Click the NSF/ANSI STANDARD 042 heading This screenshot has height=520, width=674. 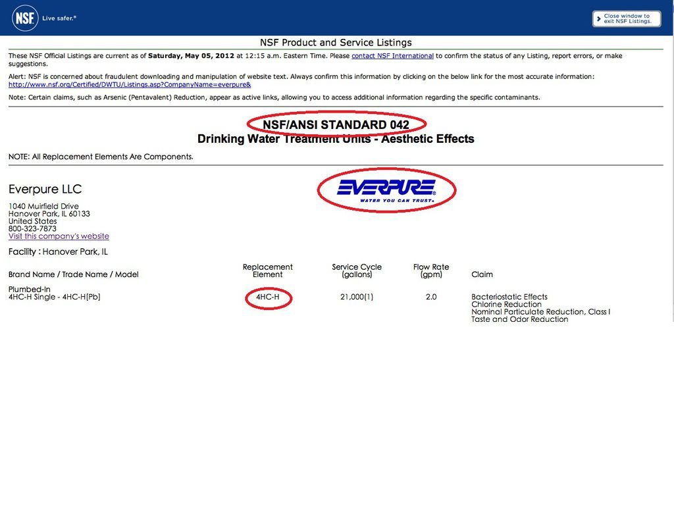click(x=336, y=124)
